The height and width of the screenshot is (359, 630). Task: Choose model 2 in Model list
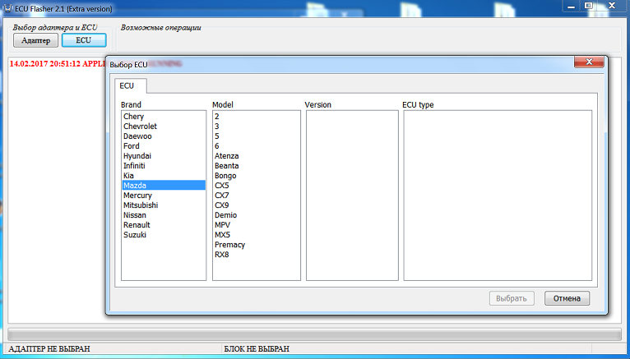click(x=257, y=117)
